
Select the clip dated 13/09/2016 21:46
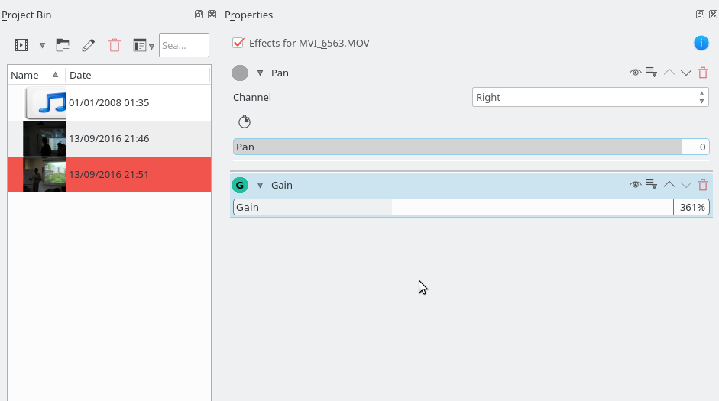point(109,138)
